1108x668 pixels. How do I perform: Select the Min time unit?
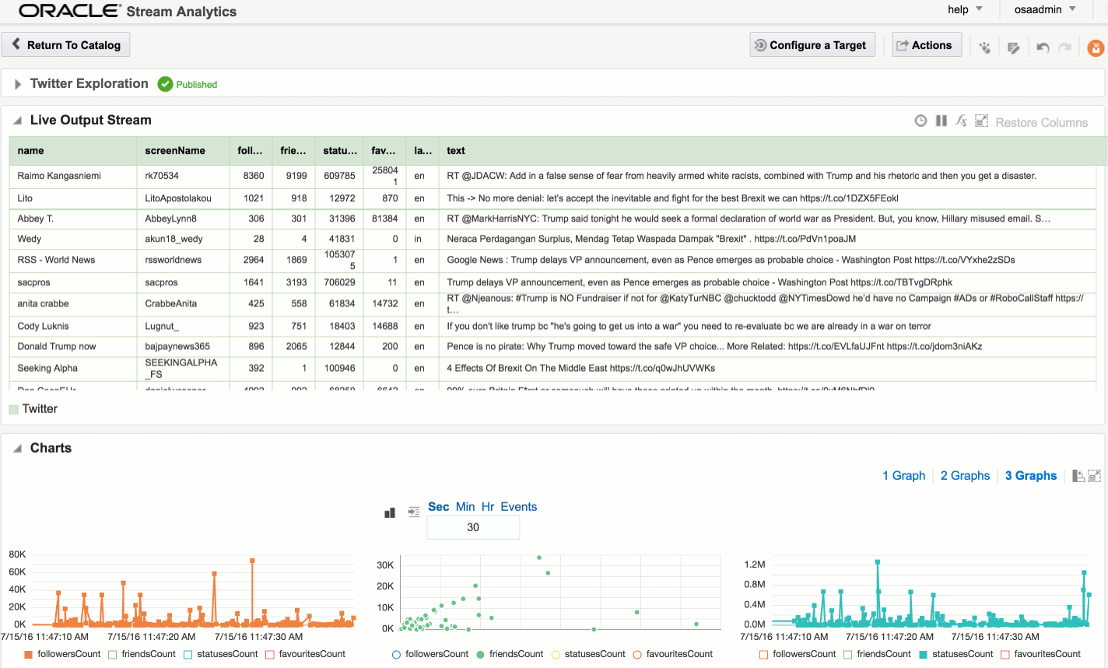(465, 507)
